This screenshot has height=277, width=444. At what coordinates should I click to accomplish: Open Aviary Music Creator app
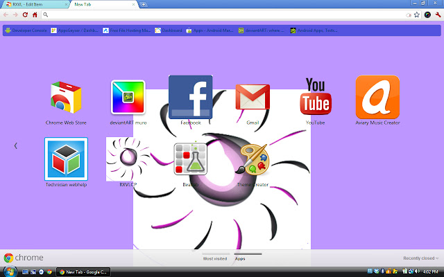coord(377,97)
